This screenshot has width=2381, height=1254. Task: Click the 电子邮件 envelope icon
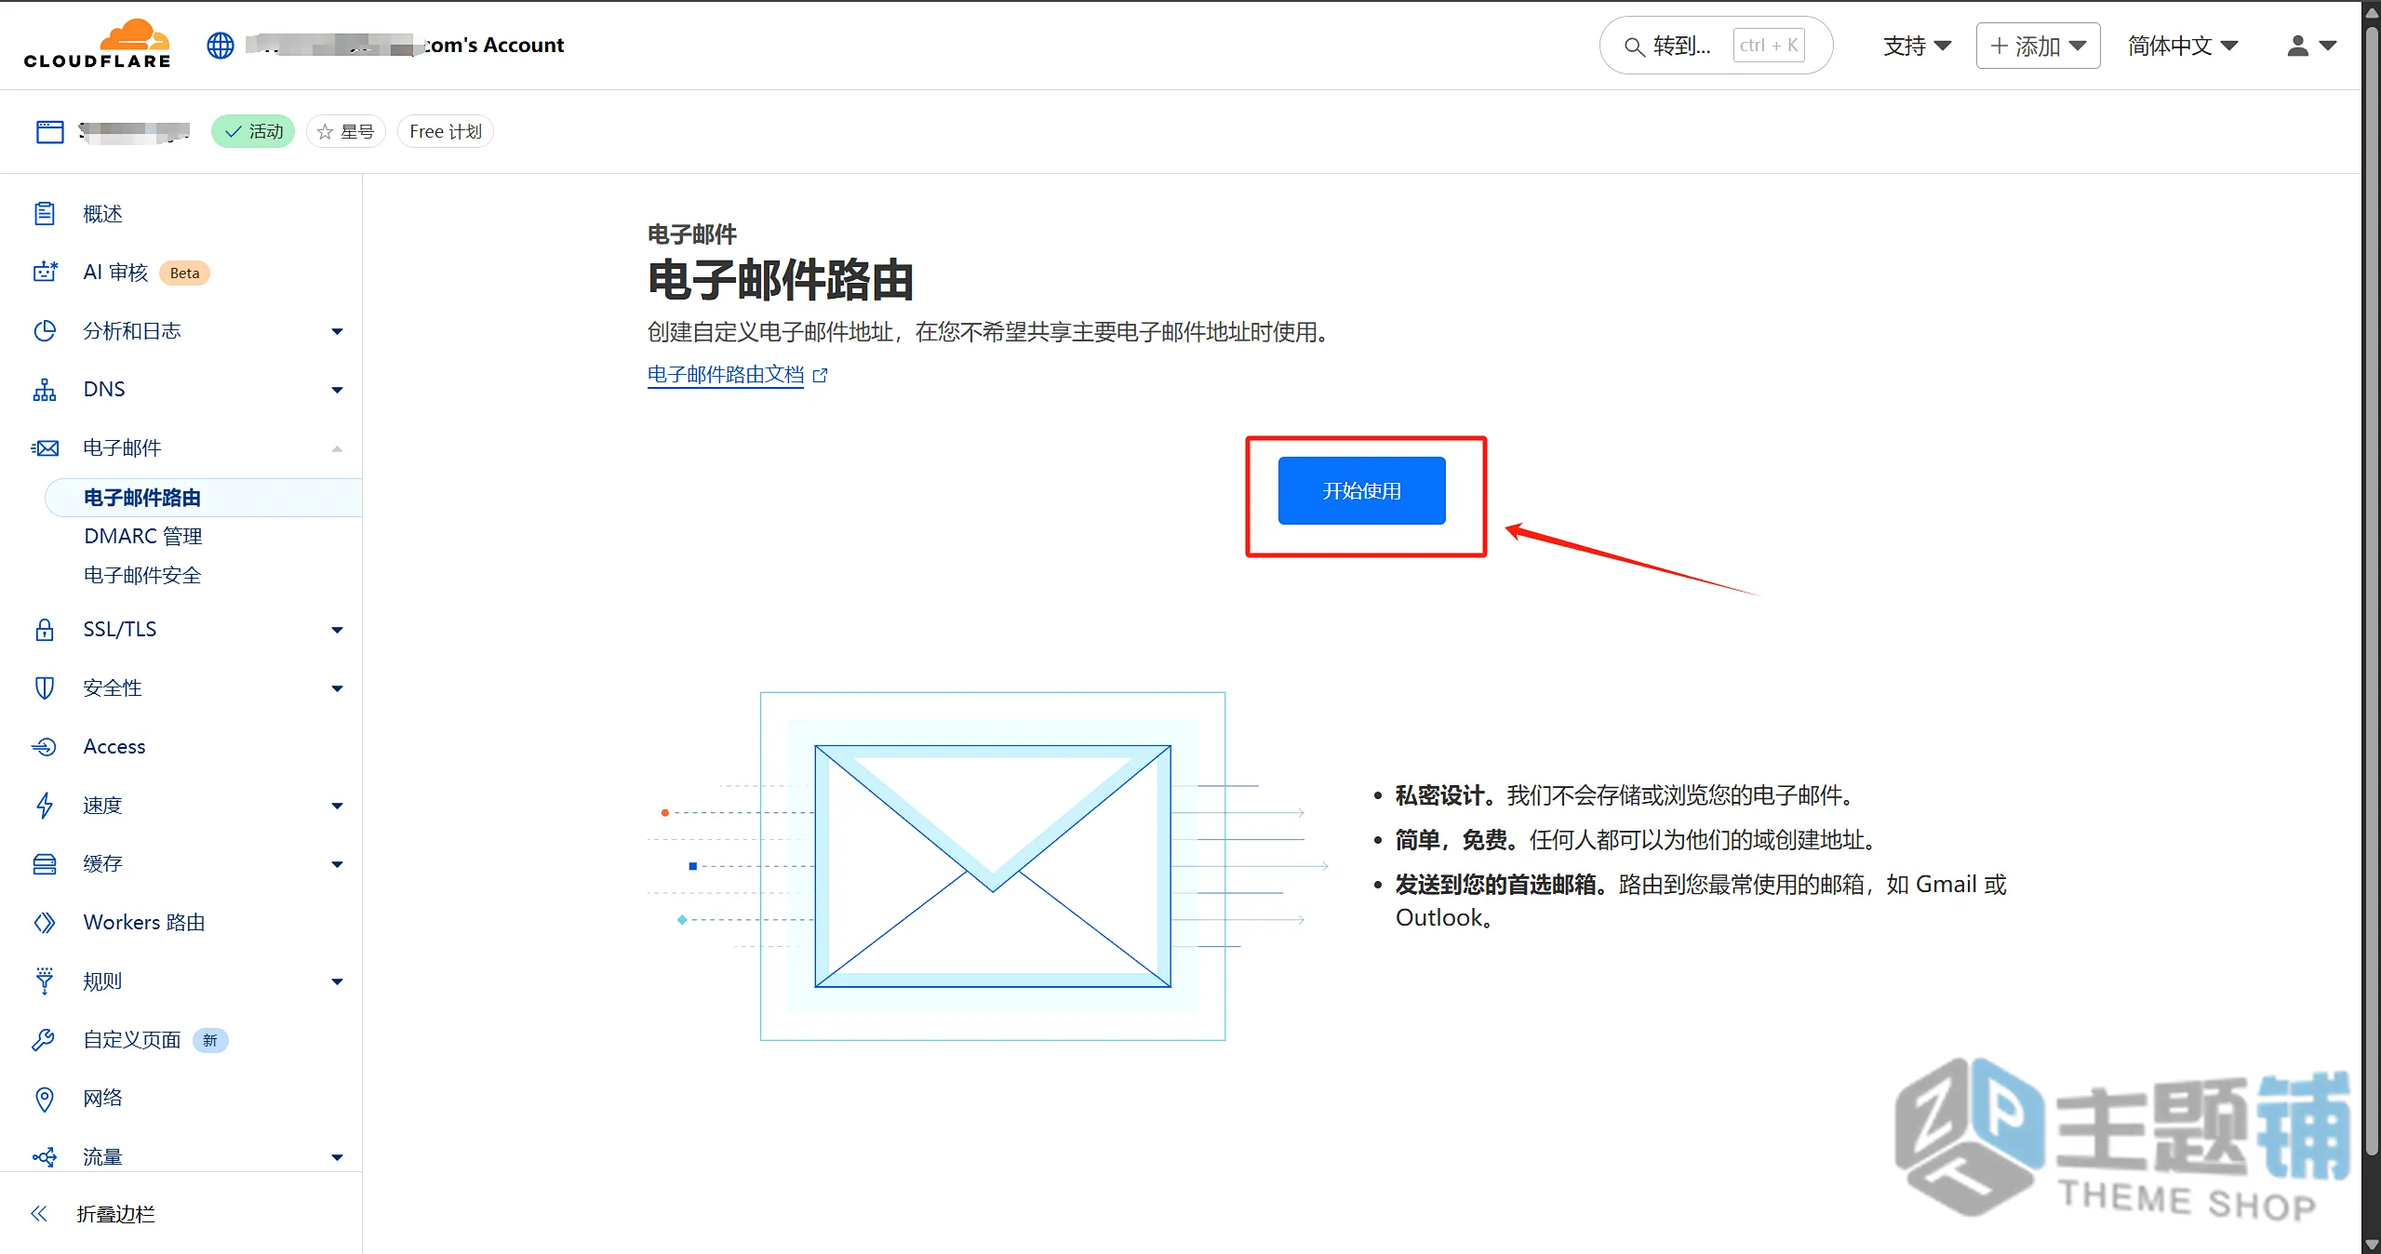click(x=45, y=448)
